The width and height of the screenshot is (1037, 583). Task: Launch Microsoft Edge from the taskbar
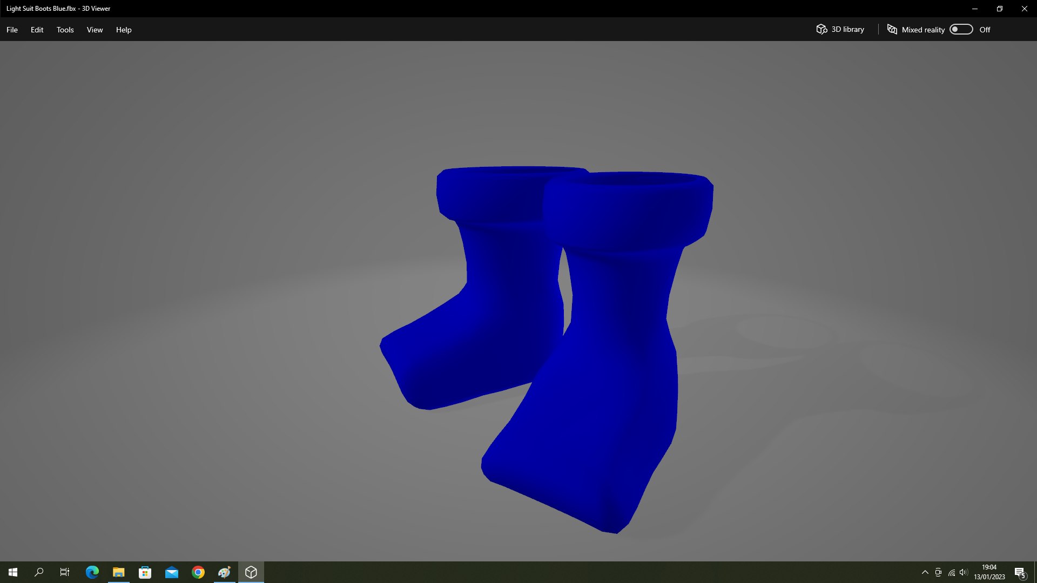coord(92,572)
